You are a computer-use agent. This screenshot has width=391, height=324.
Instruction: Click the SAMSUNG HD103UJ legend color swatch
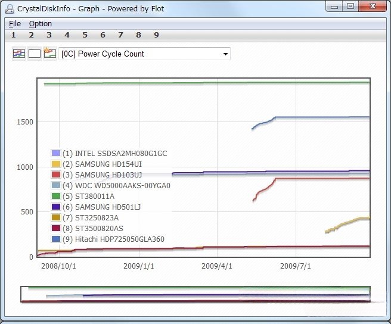[56, 175]
